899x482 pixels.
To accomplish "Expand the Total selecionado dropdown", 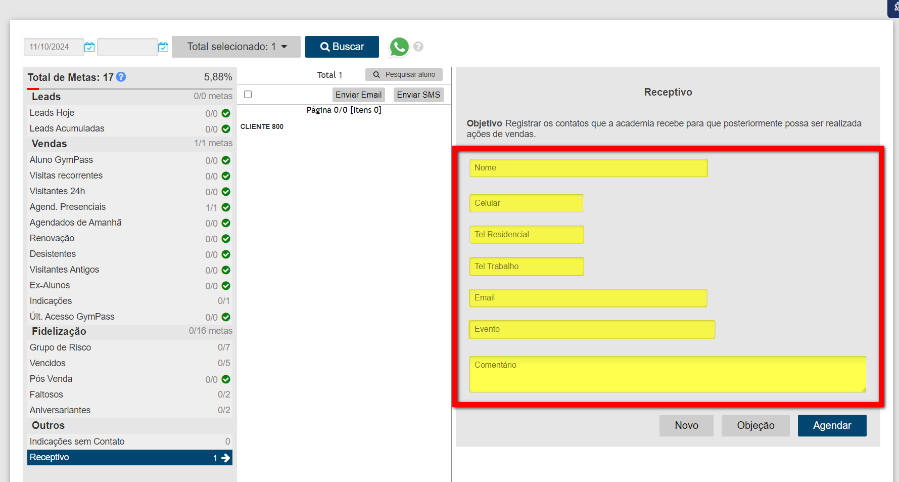I will pyautogui.click(x=236, y=47).
